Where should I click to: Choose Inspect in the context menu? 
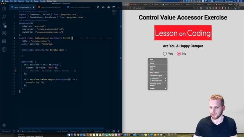(x=157, y=86)
